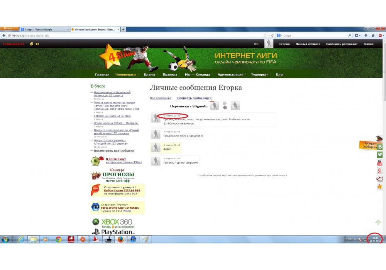This screenshot has width=386, height=270.
Task: Click the Twitter icon on the right sidebar
Action: [379, 155]
